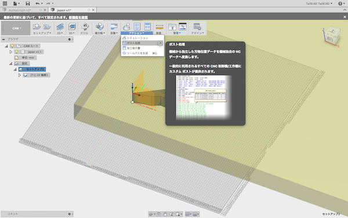Collapse the CAM ルート tree node
This screenshot has width=348, height=218.
pos(6,46)
